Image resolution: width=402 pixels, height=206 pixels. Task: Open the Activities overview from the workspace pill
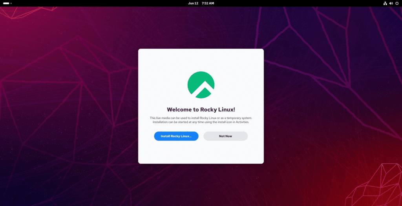click(6, 3)
